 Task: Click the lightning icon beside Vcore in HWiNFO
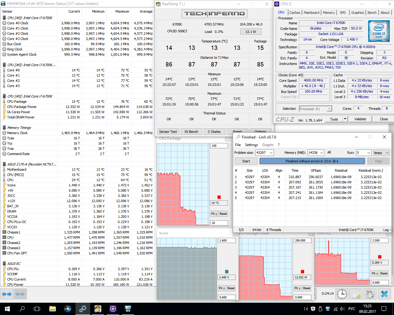(x=4, y=185)
